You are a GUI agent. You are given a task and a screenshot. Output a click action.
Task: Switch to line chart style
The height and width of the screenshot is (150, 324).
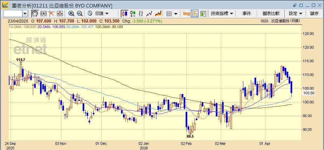click(149, 14)
